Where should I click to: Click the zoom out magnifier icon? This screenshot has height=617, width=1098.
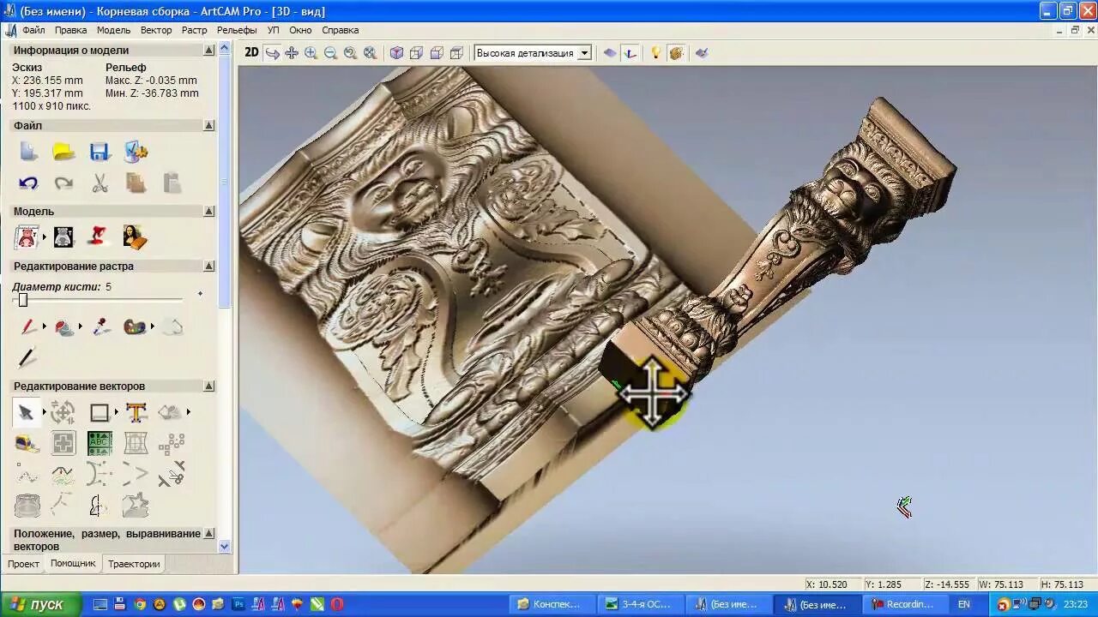point(330,53)
